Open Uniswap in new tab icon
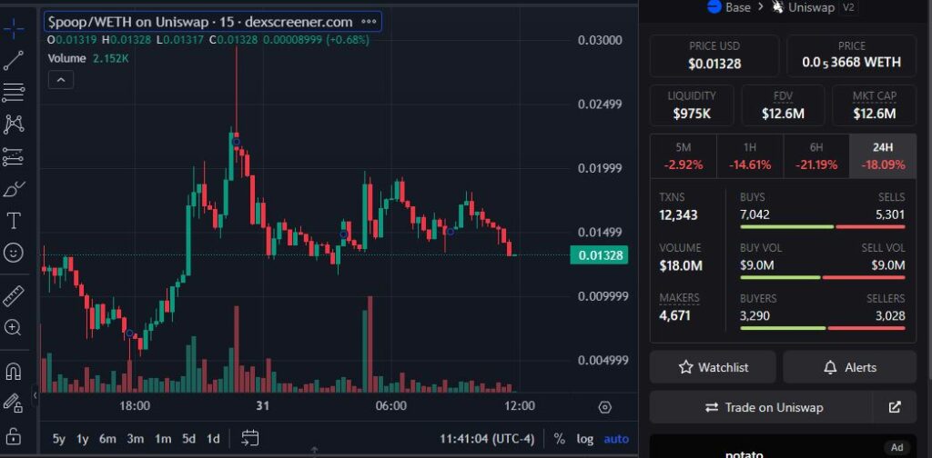Screen dimensions: 932x458 [895, 408]
